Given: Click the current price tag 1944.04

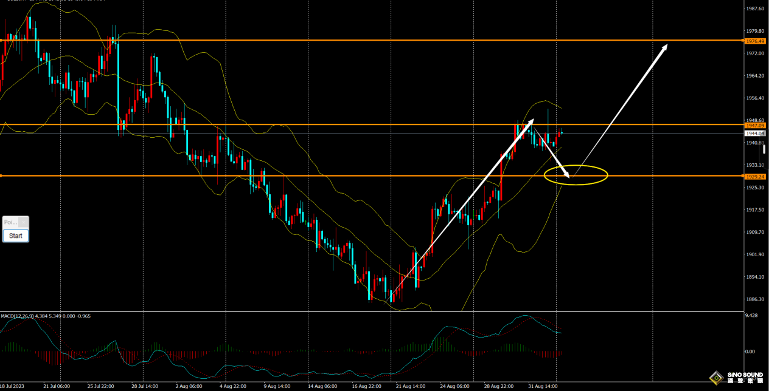Looking at the screenshot, I should click(x=754, y=133).
